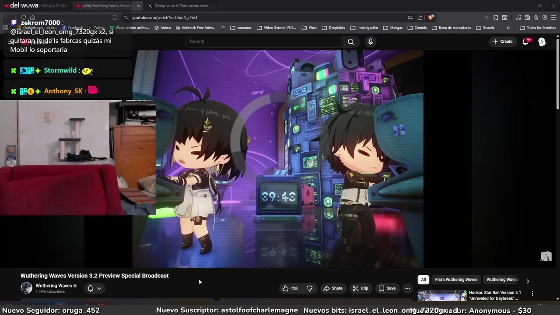Open Video Genshin FUE bookmark folder
The height and width of the screenshot is (315, 560).
(x=276, y=28)
